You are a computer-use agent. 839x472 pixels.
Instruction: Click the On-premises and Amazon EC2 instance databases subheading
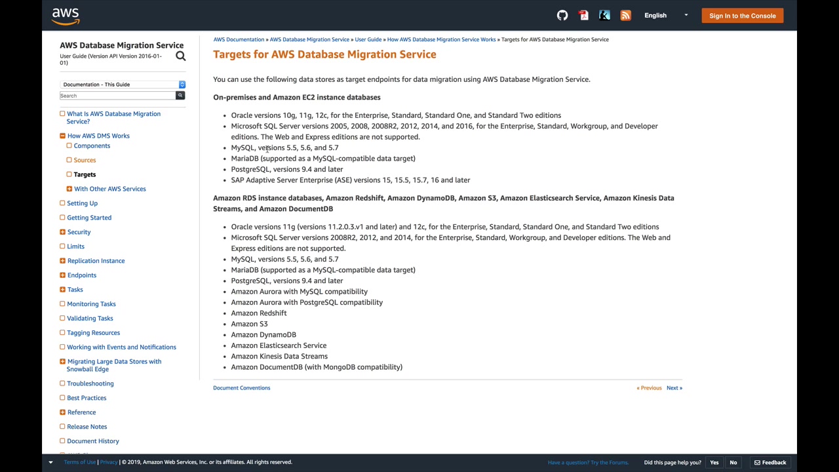point(296,97)
